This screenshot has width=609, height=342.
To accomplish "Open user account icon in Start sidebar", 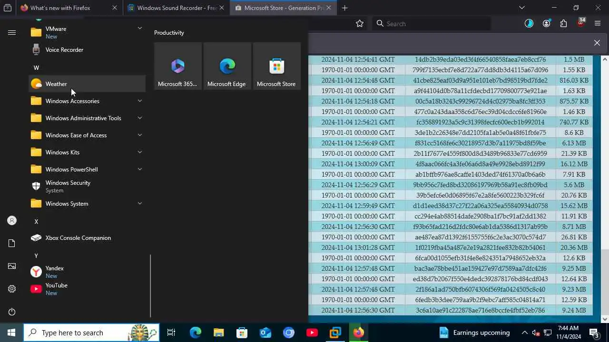I will [12, 220].
